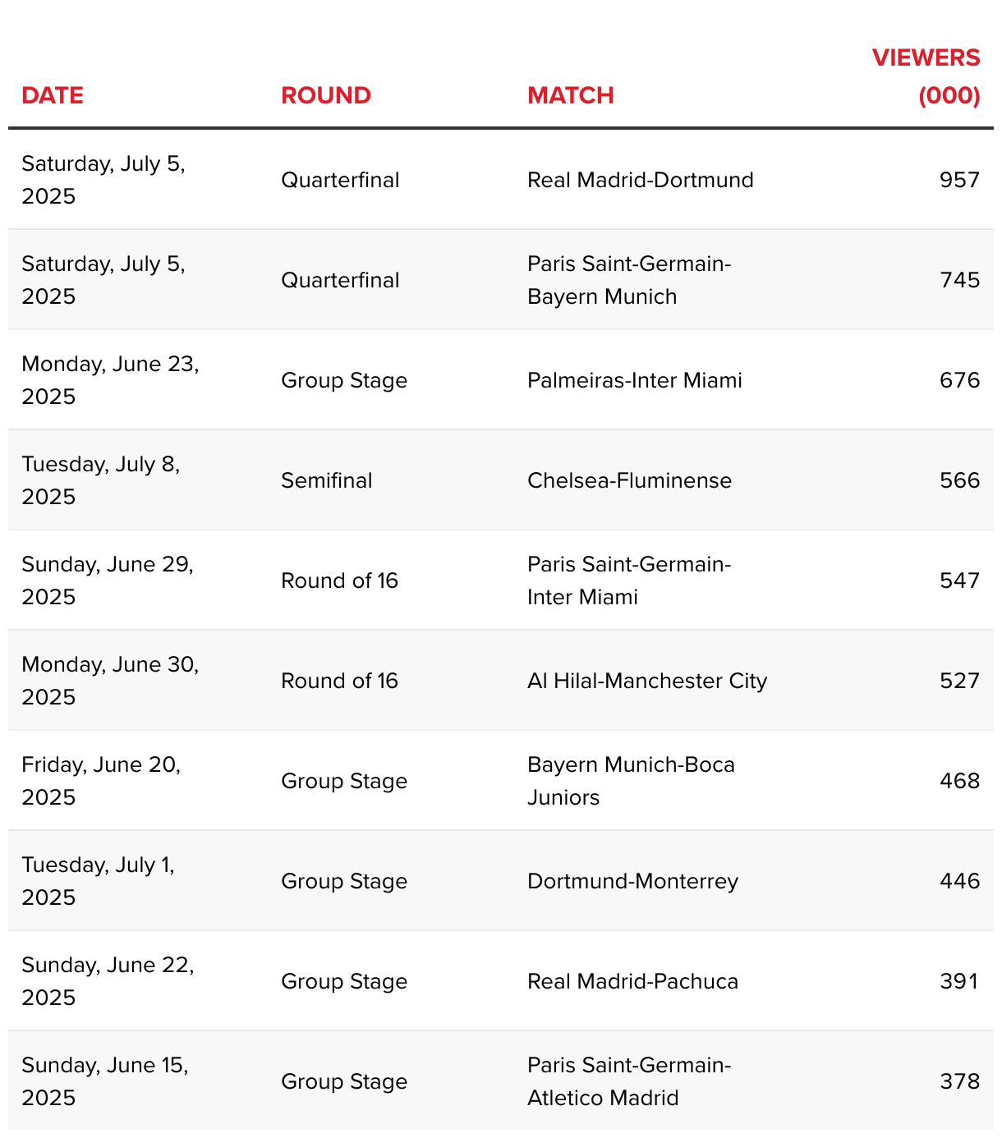Click the VIEWERS (000) column header
The image size is (1002, 1138).
pos(926,76)
